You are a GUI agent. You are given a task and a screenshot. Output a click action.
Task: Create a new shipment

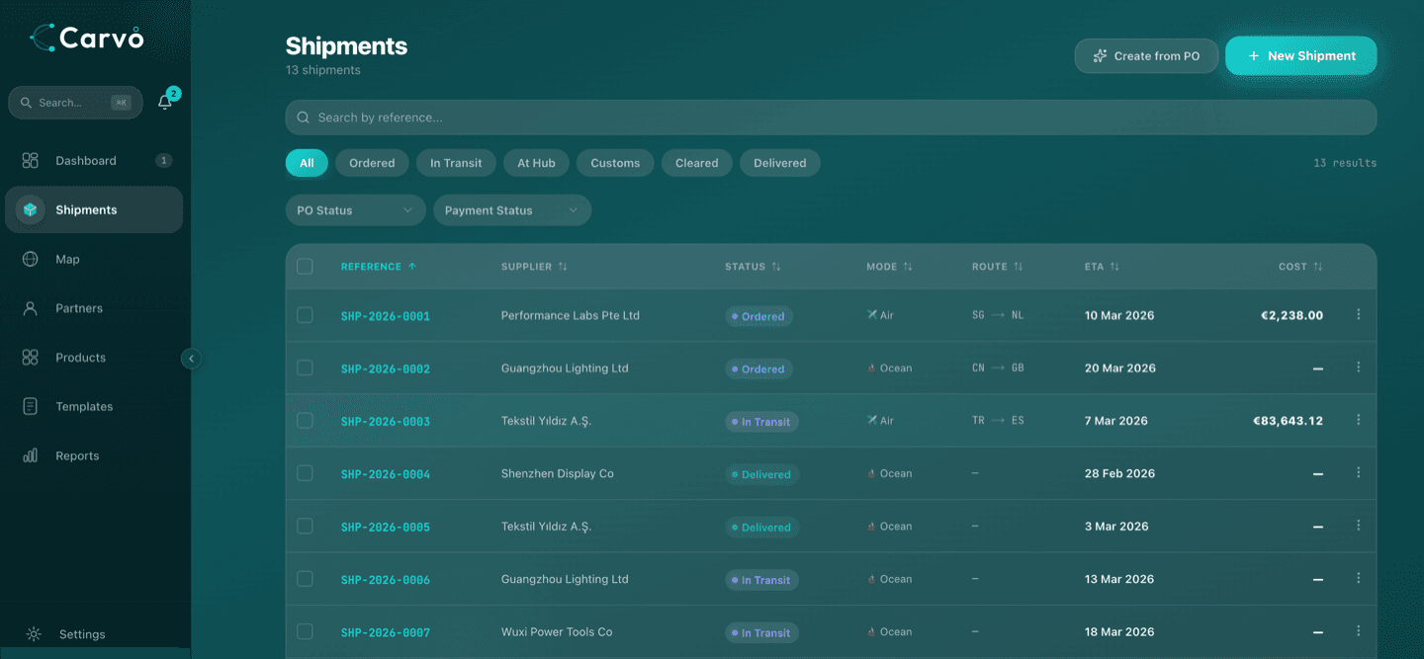[x=1300, y=55]
